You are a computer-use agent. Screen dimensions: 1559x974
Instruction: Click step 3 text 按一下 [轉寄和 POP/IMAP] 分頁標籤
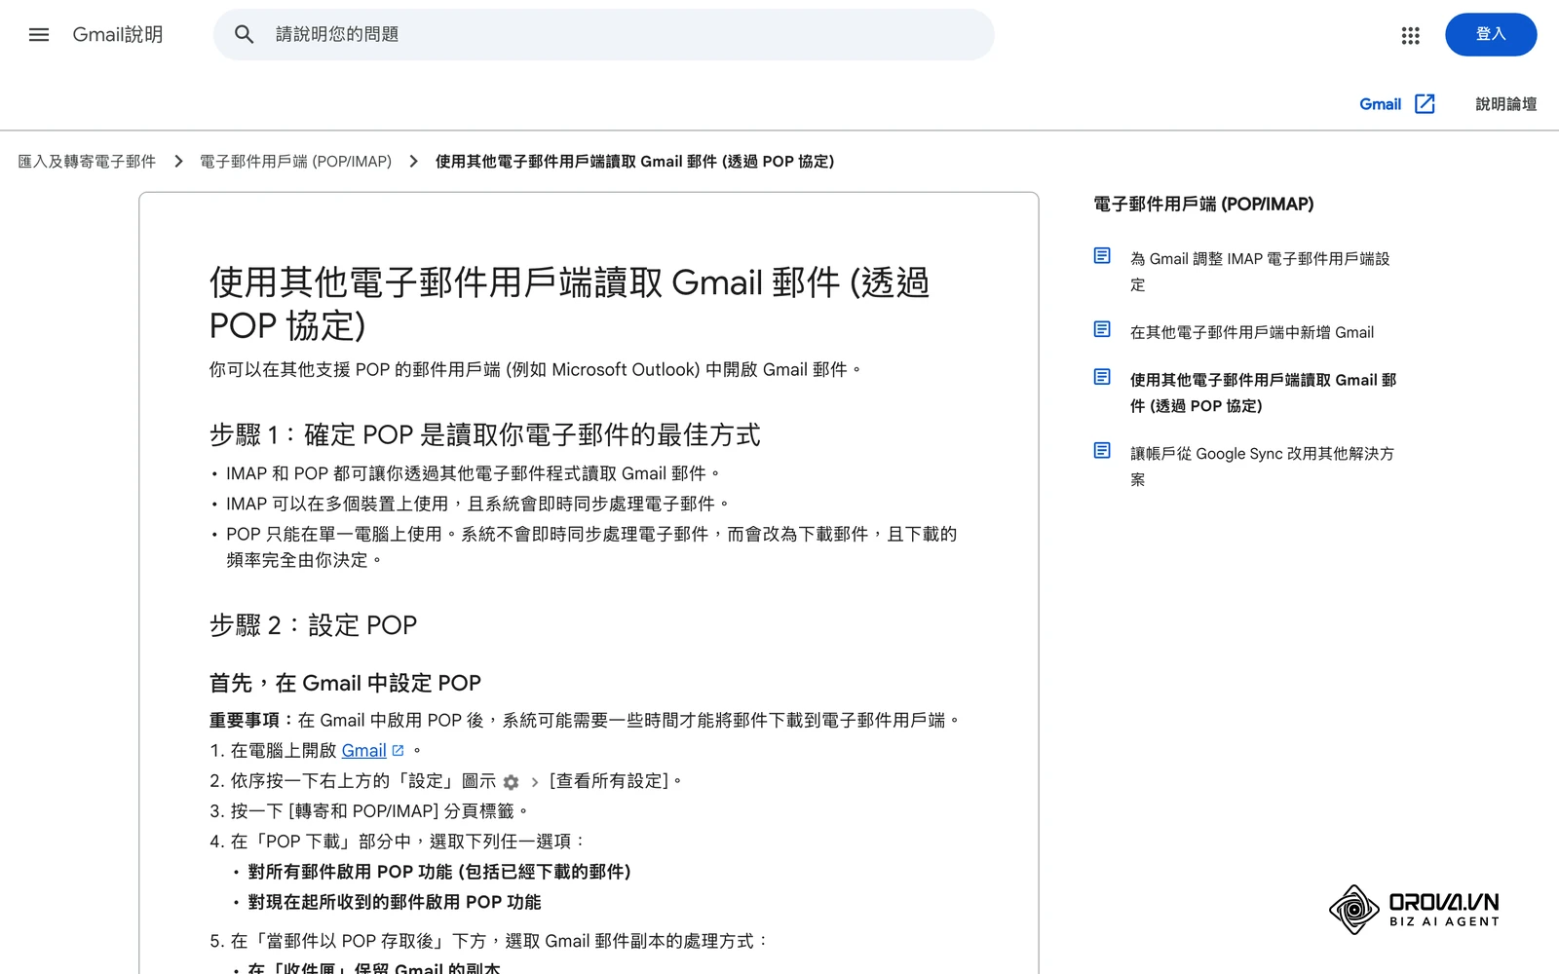tap(379, 811)
